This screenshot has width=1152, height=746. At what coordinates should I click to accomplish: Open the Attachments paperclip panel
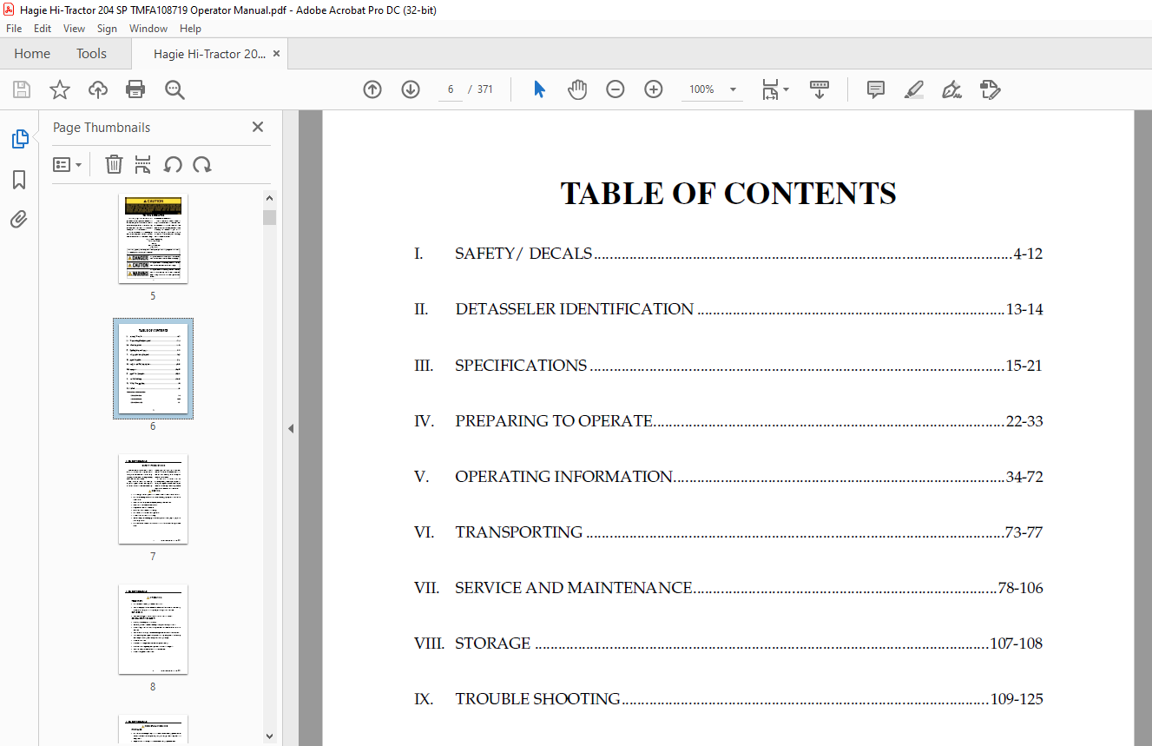[x=19, y=220]
